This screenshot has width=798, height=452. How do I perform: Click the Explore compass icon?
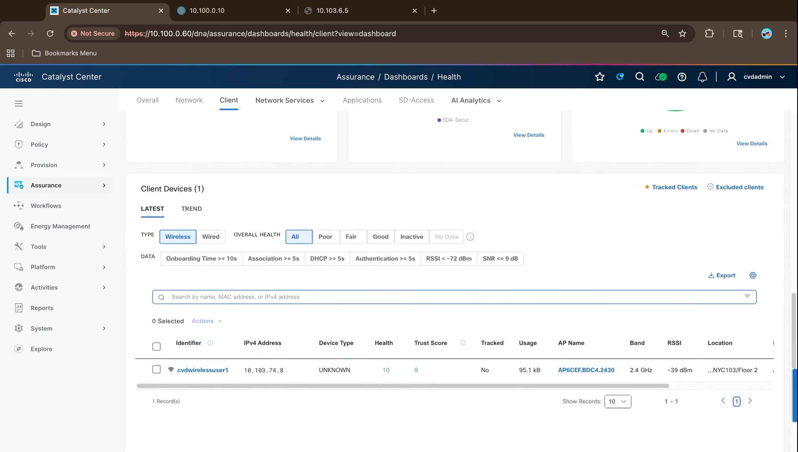[x=18, y=349]
